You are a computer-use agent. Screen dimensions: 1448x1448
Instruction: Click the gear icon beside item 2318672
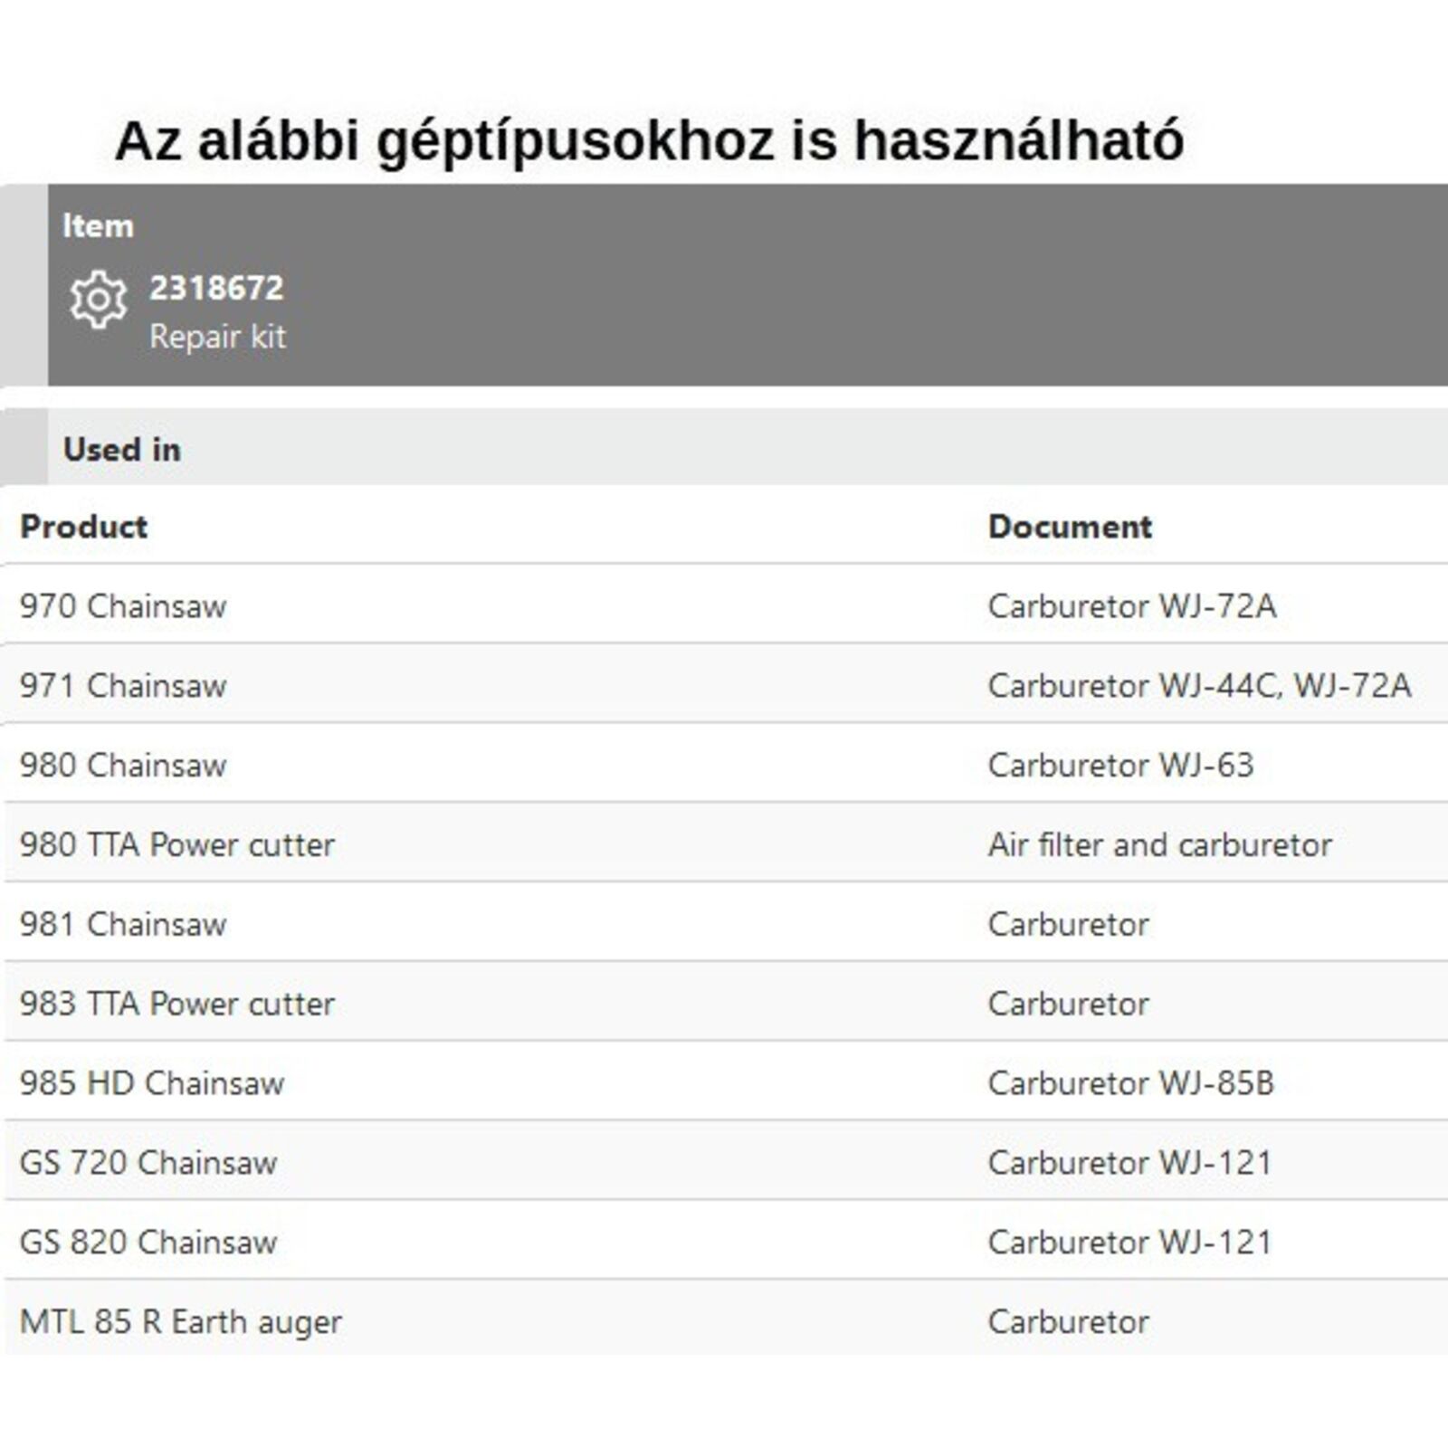click(x=98, y=300)
